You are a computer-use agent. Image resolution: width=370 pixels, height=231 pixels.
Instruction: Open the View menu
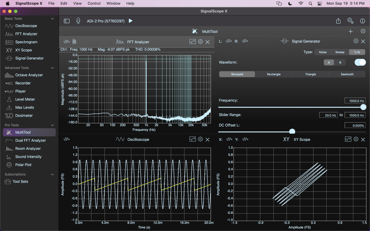(x=77, y=3)
